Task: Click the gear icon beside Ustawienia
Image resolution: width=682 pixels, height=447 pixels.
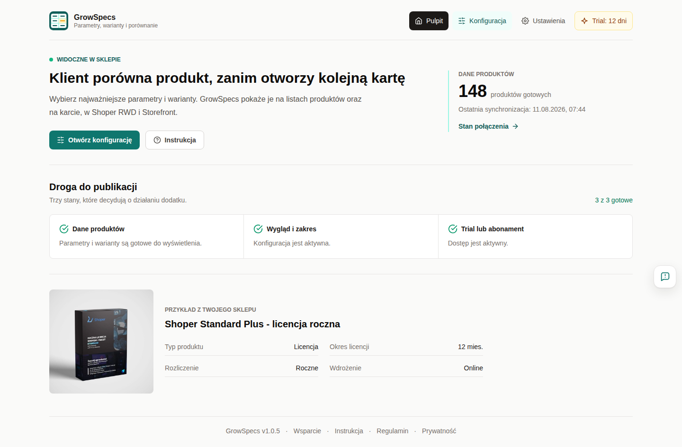Action: [525, 21]
